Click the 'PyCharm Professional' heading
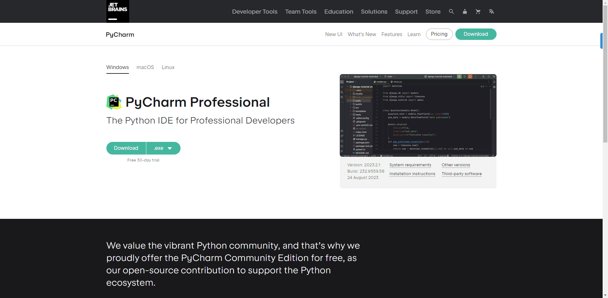608x298 pixels. (x=198, y=102)
